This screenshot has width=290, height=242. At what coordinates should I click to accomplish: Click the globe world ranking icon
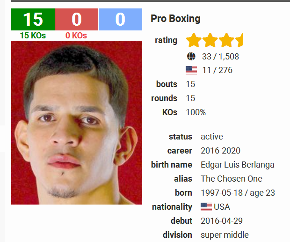click(x=191, y=57)
